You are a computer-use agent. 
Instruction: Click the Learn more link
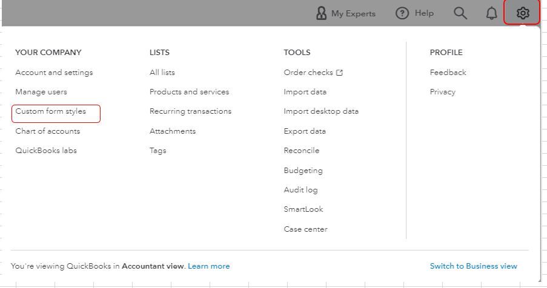pos(208,266)
